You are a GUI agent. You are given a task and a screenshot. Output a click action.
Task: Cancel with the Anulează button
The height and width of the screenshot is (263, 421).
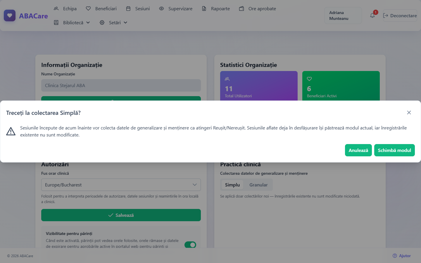(x=358, y=150)
